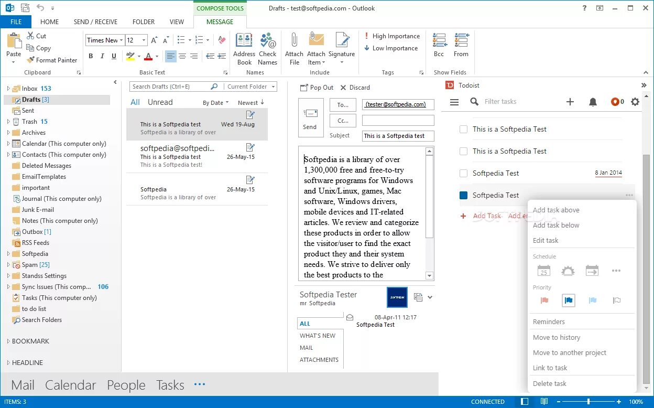This screenshot has width=654, height=408.
Task: Align text to center
Action: pyautogui.click(x=182, y=56)
